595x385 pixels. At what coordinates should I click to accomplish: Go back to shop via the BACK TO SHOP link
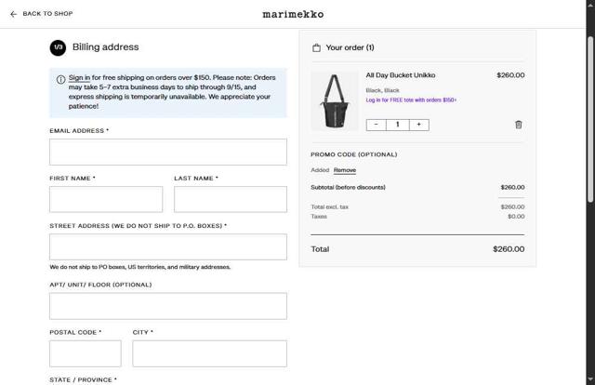coord(47,14)
